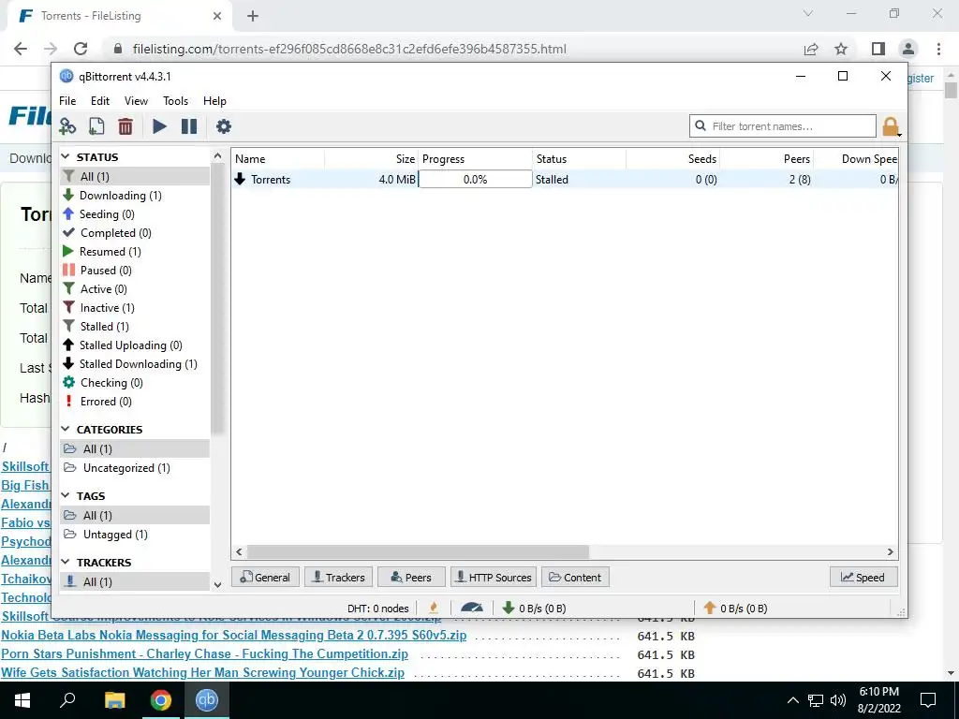This screenshot has height=719, width=959.
Task: Click the upload speed 0 B/s status indicator
Action: (x=735, y=609)
